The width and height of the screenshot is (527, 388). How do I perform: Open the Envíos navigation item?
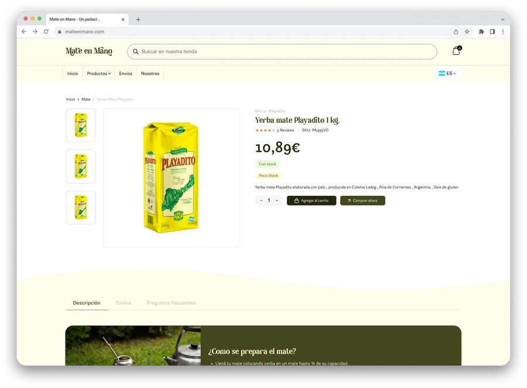126,73
